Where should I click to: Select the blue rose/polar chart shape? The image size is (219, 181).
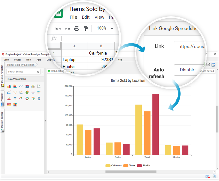(x=39, y=98)
